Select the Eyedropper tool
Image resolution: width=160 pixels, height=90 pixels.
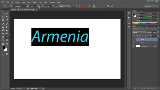(x=7, y=20)
